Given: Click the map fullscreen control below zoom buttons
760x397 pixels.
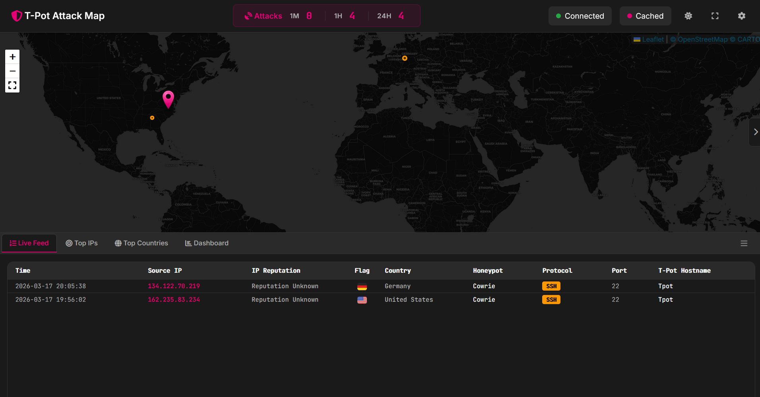Looking at the screenshot, I should point(12,85).
